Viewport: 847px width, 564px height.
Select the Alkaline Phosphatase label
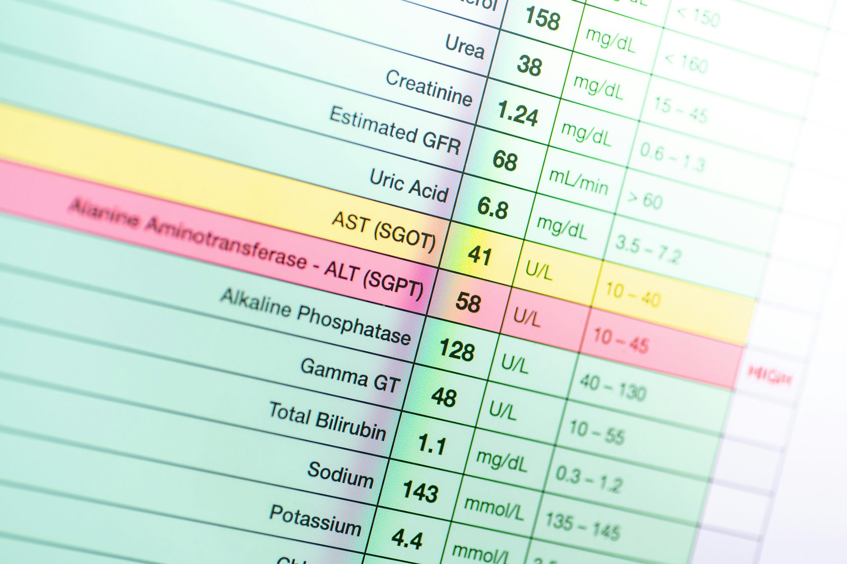[x=315, y=316]
